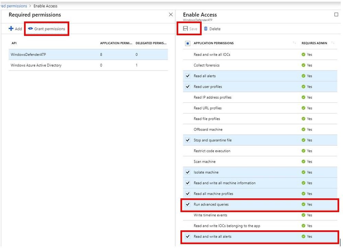Uncheck Read all alerts permission

click(188, 76)
